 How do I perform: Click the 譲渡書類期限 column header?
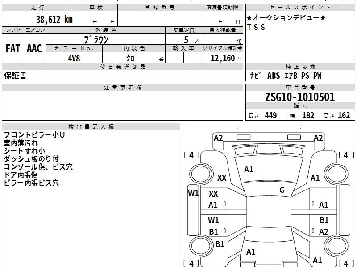[222, 8]
